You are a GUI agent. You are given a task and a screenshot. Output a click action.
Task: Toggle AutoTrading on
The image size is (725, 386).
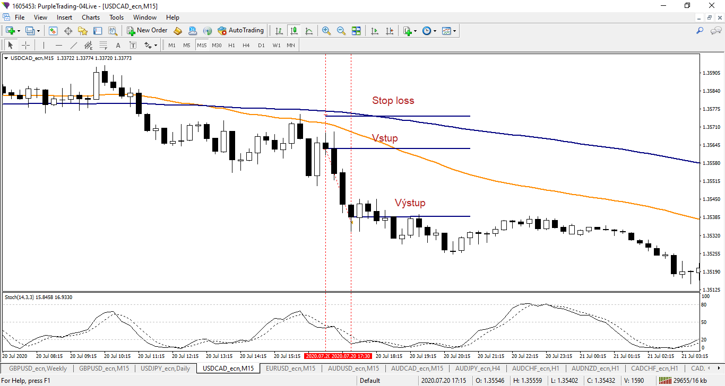tap(241, 31)
